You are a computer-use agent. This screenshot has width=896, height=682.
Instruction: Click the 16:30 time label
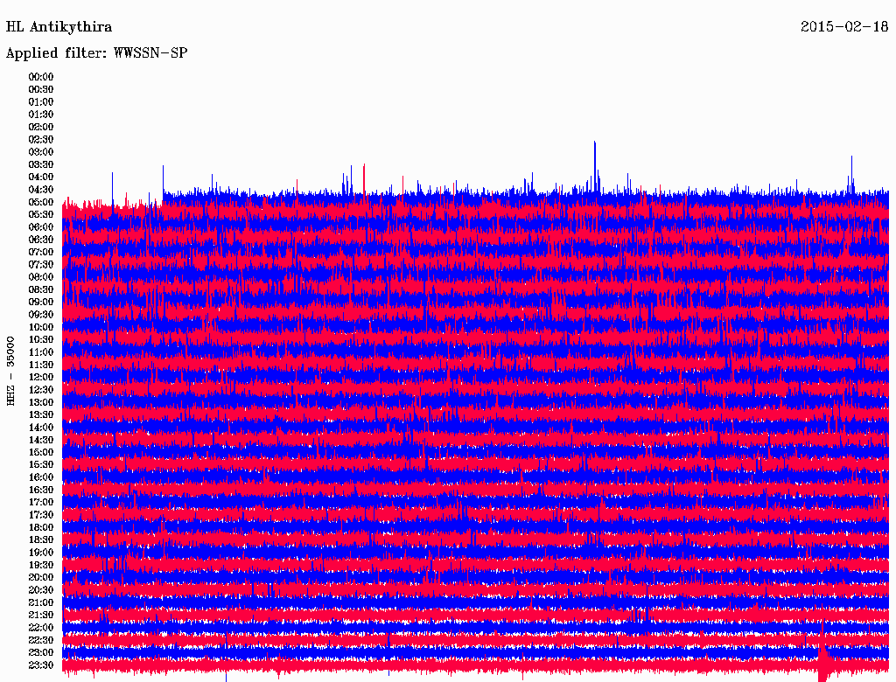pos(41,491)
